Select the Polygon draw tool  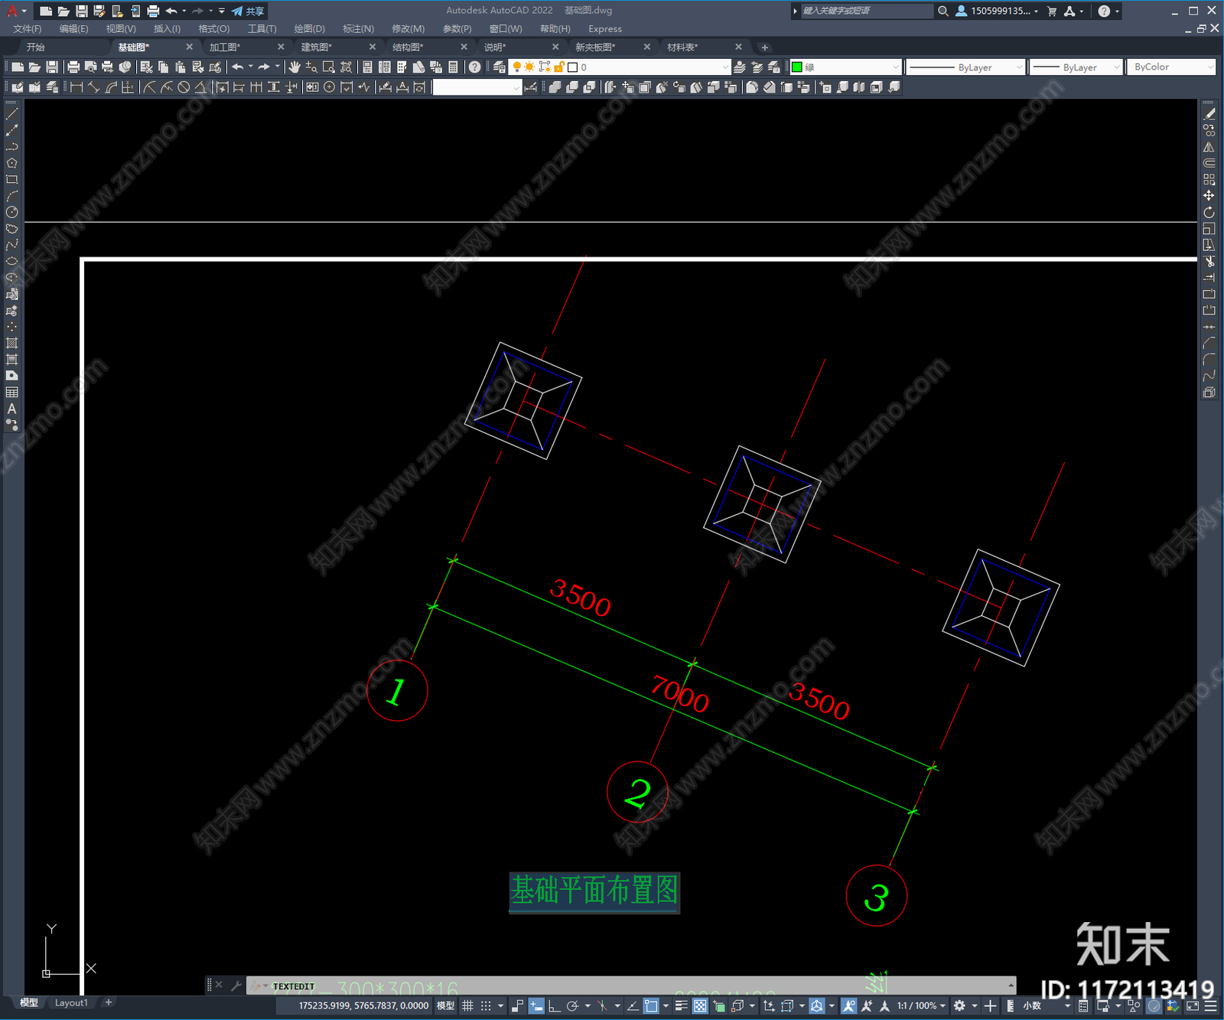pyautogui.click(x=11, y=163)
